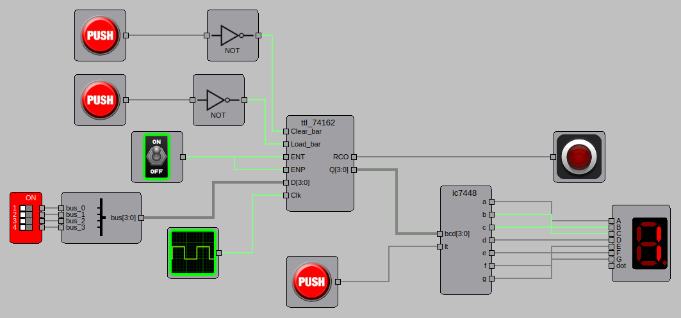681x318 pixels.
Task: Select the red LED light bulb
Action: 579,157
